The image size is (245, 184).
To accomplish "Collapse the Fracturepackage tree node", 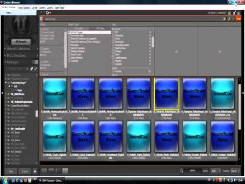I will [6, 83].
